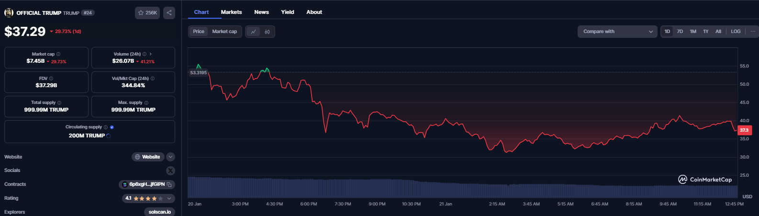Click the Website link button
Screen dimensions: 759x216
[x=147, y=157]
